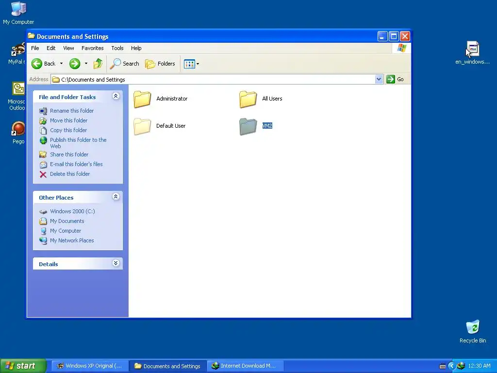Click the highlighted VM2 folder name

click(267, 126)
